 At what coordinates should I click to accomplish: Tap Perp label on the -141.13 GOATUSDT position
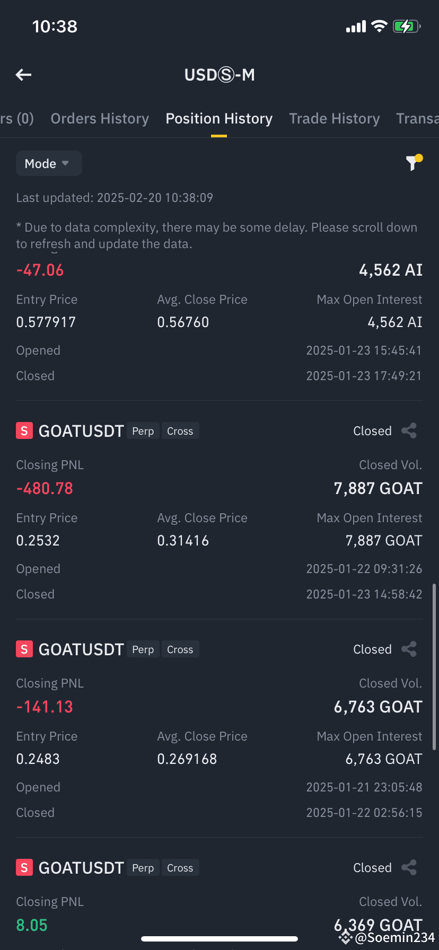pos(143,649)
